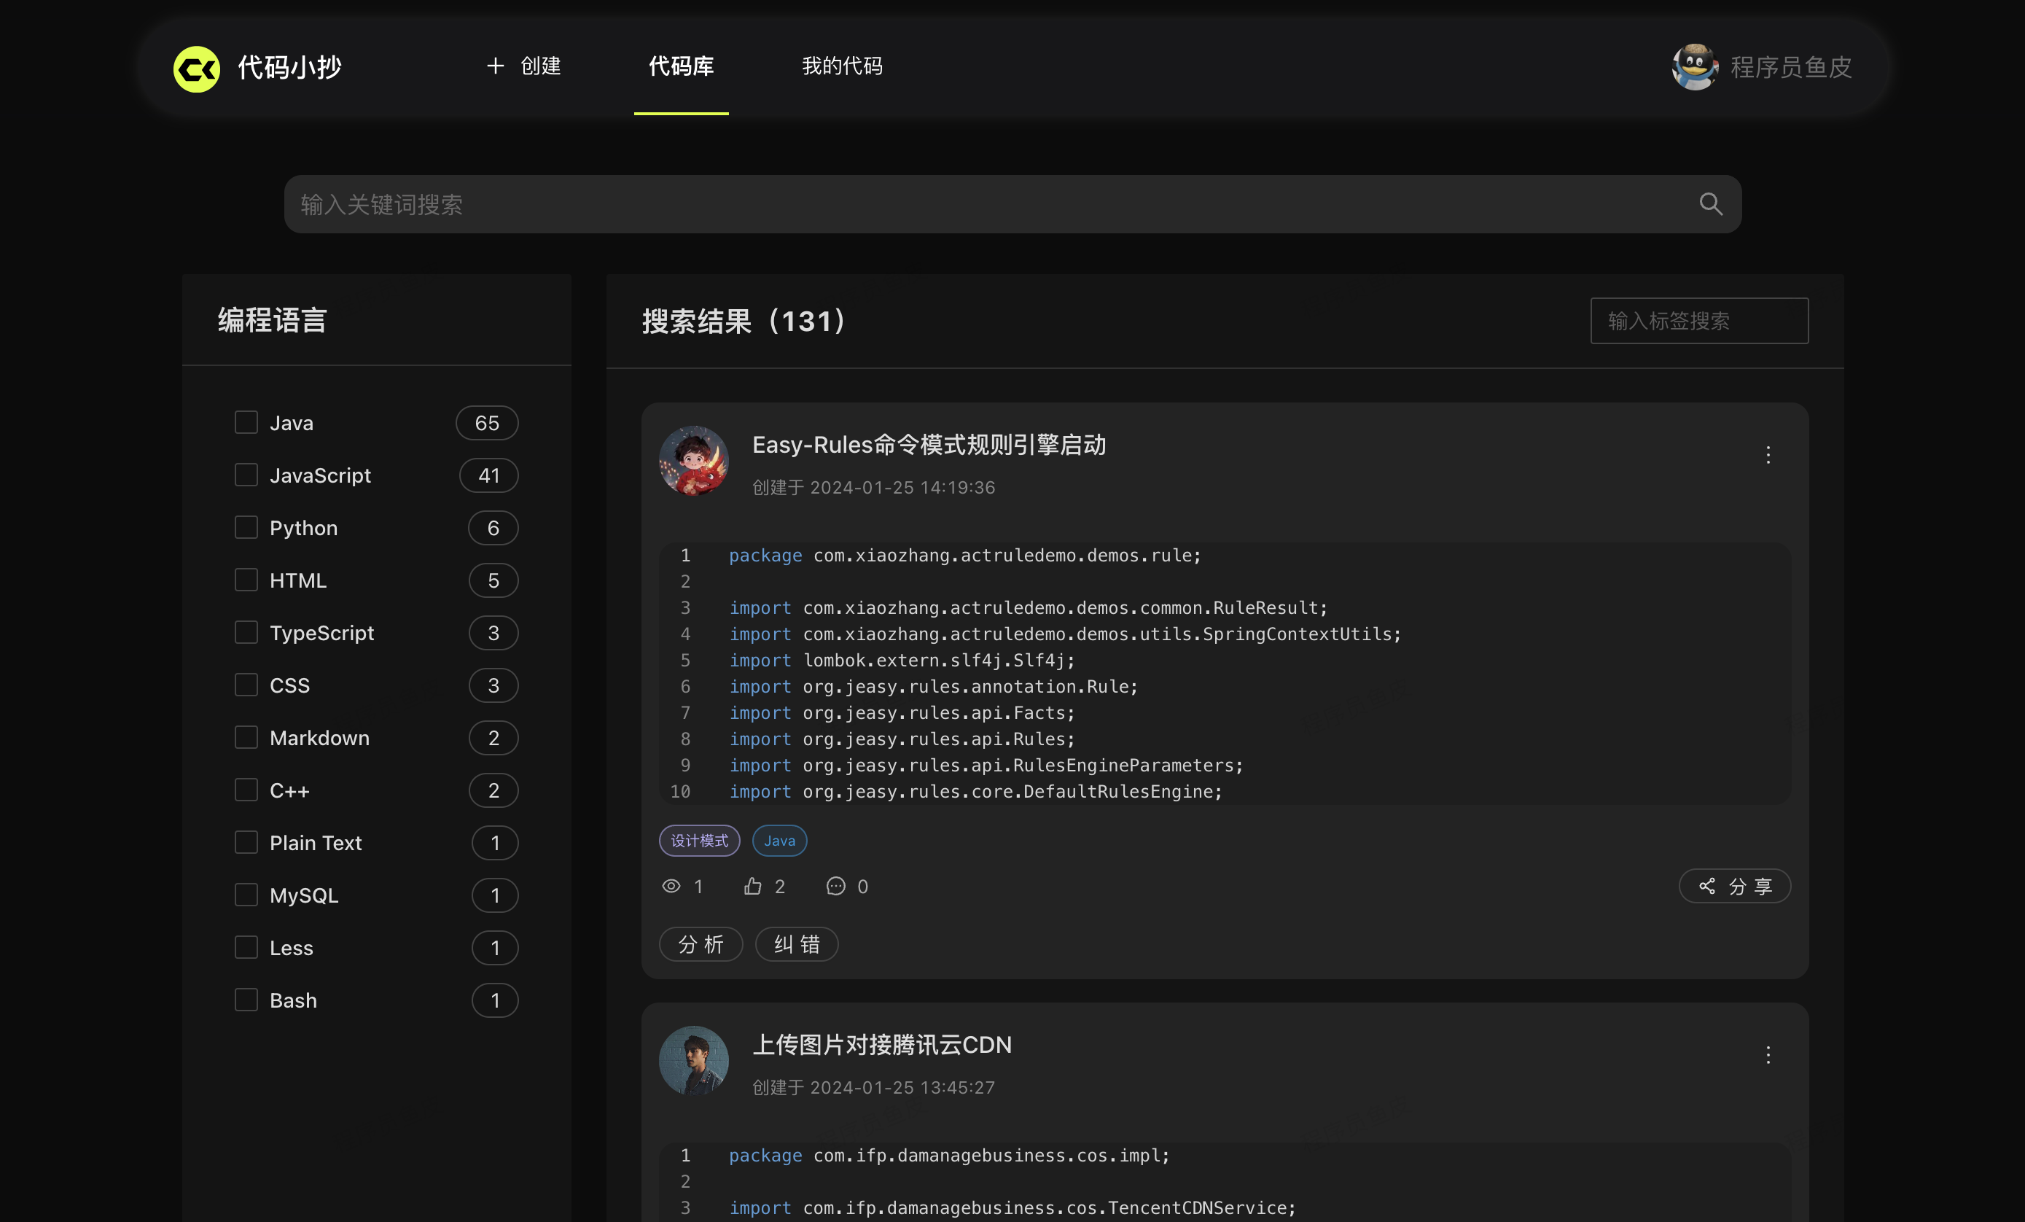
Task: Click the thumbs-up like icon
Action: 753,886
